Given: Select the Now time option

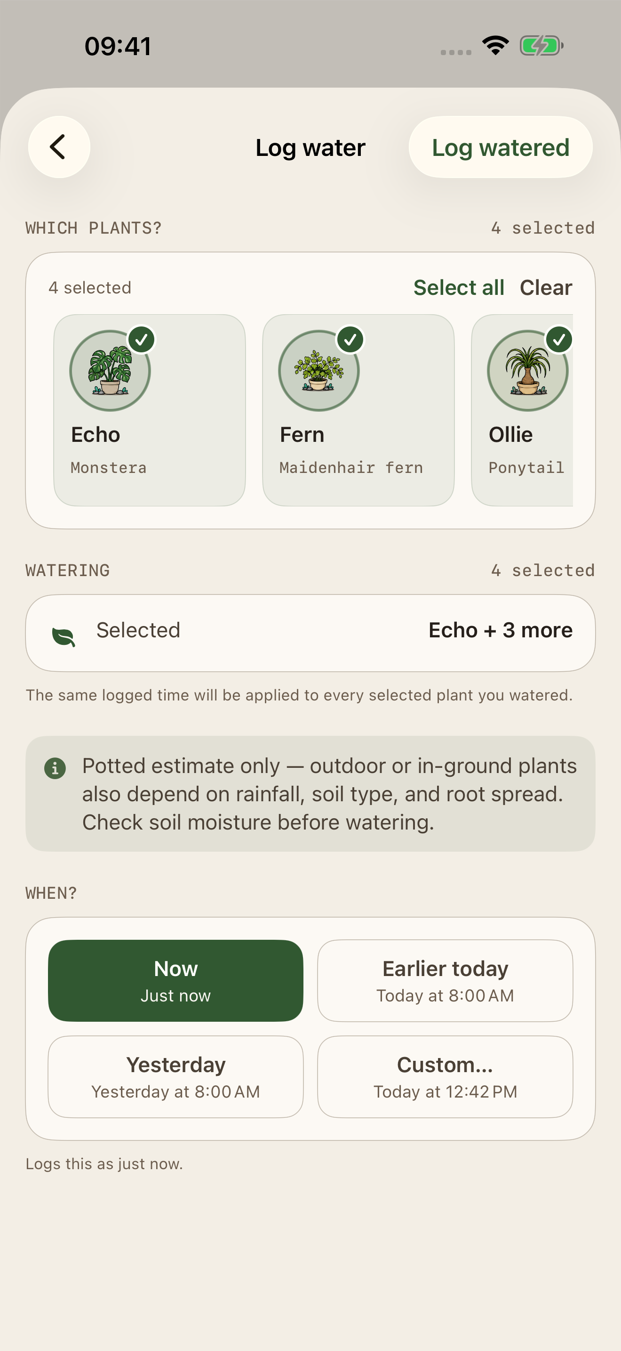Looking at the screenshot, I should coord(175,981).
